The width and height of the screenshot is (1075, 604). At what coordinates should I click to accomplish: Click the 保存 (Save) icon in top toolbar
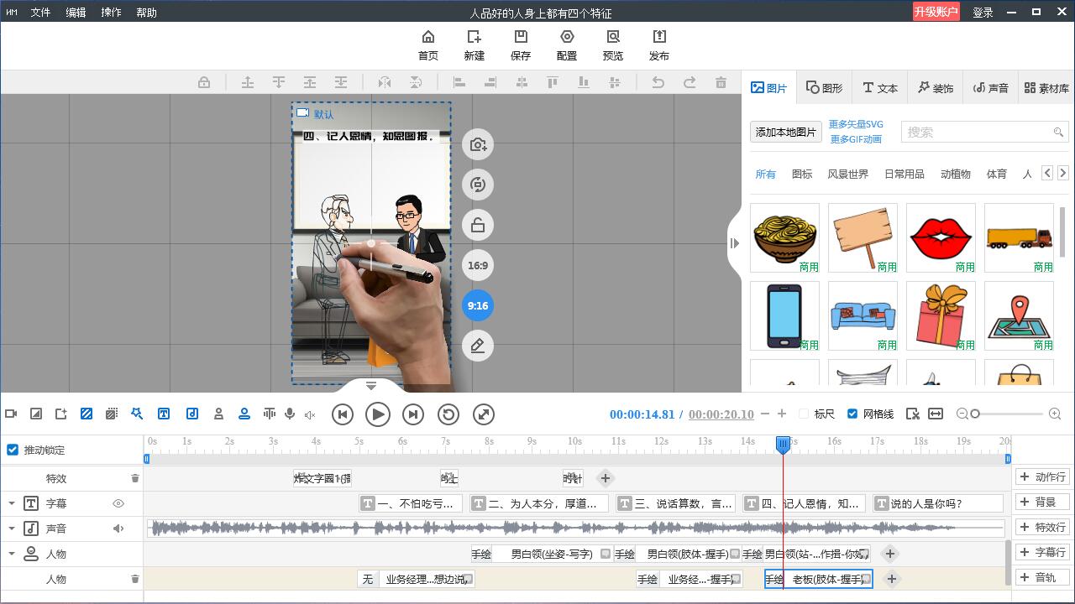pyautogui.click(x=520, y=44)
